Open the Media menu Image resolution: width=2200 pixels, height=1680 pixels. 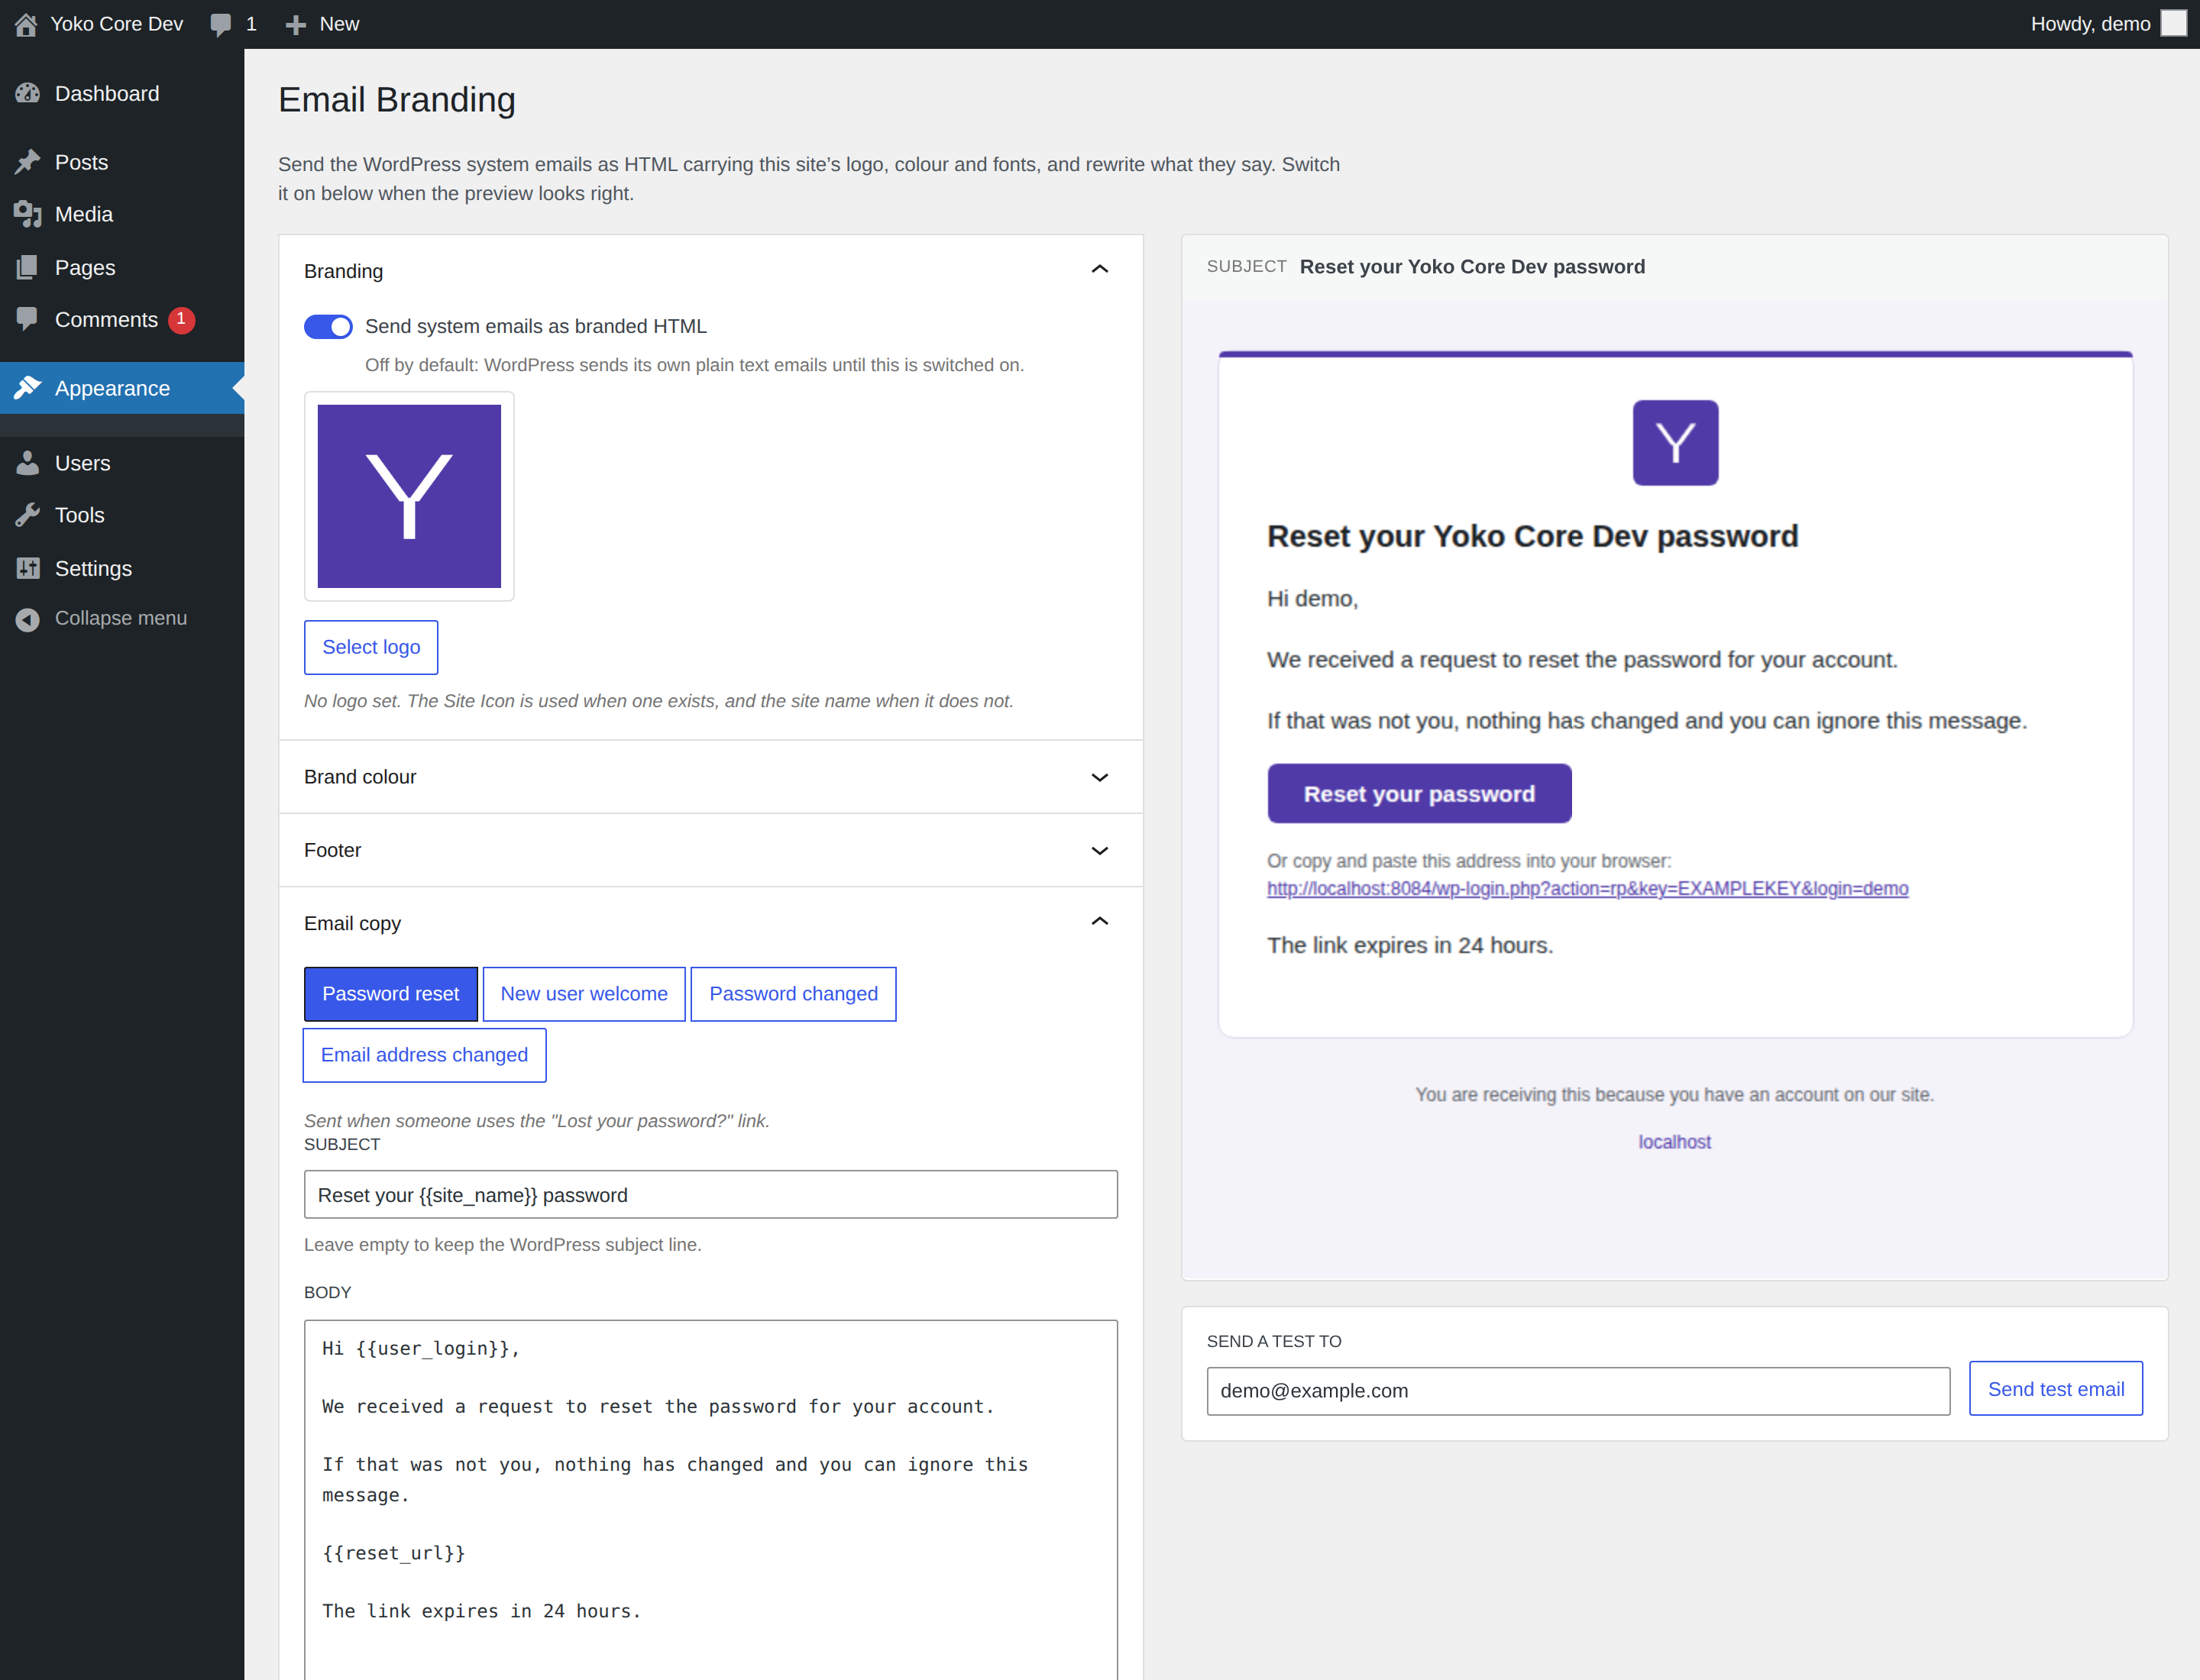tap(122, 214)
